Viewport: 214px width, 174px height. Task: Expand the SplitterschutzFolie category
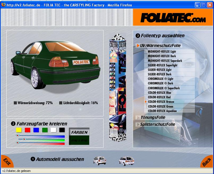[x=158, y=124]
